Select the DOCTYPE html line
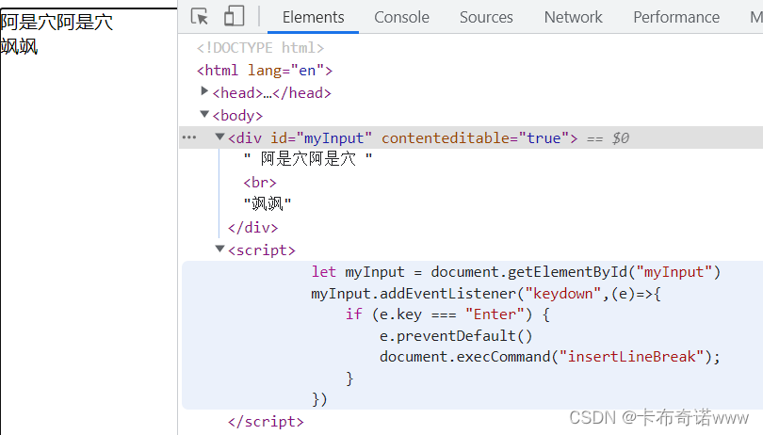 pyautogui.click(x=260, y=48)
